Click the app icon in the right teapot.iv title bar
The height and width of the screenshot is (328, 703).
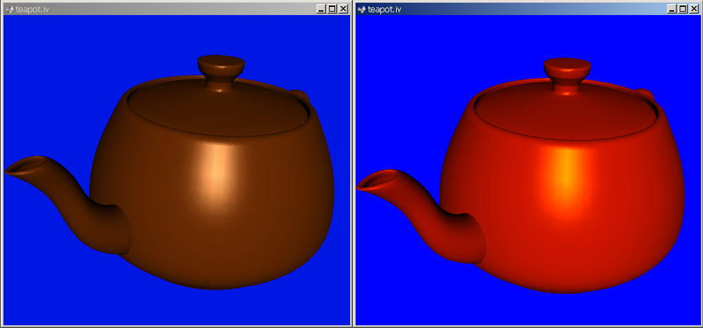[361, 9]
